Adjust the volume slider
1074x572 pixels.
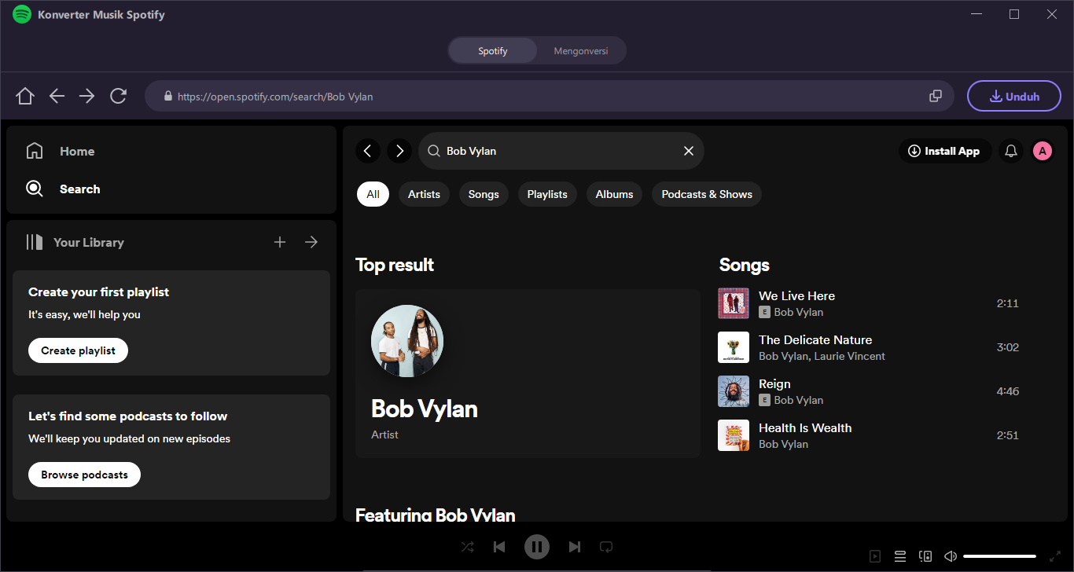tap(999, 556)
